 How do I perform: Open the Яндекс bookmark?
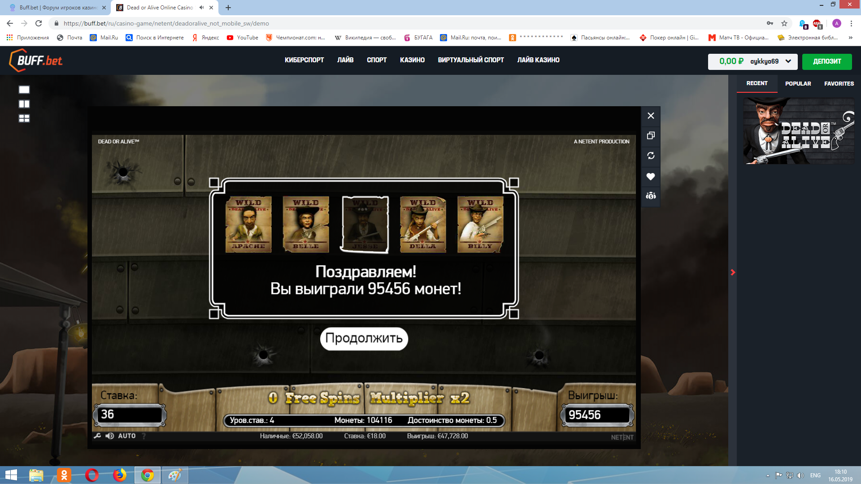pyautogui.click(x=206, y=38)
